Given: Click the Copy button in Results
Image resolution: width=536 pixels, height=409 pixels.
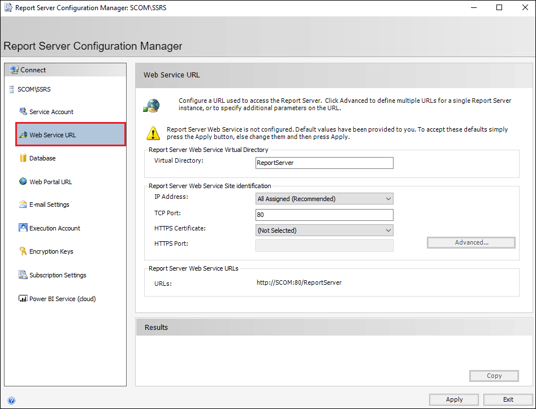Looking at the screenshot, I should [494, 376].
